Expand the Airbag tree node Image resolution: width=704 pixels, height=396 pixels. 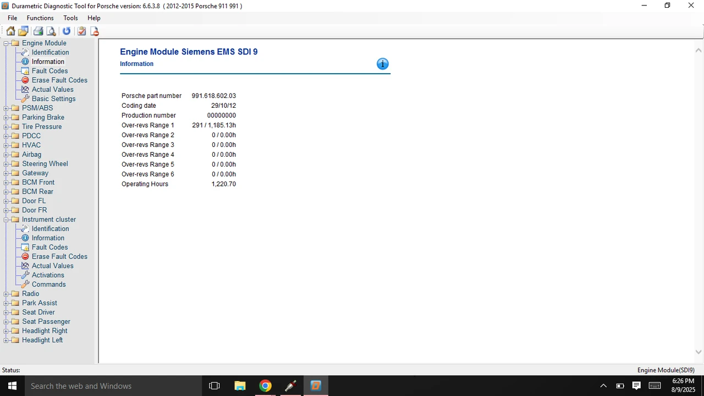(6, 155)
